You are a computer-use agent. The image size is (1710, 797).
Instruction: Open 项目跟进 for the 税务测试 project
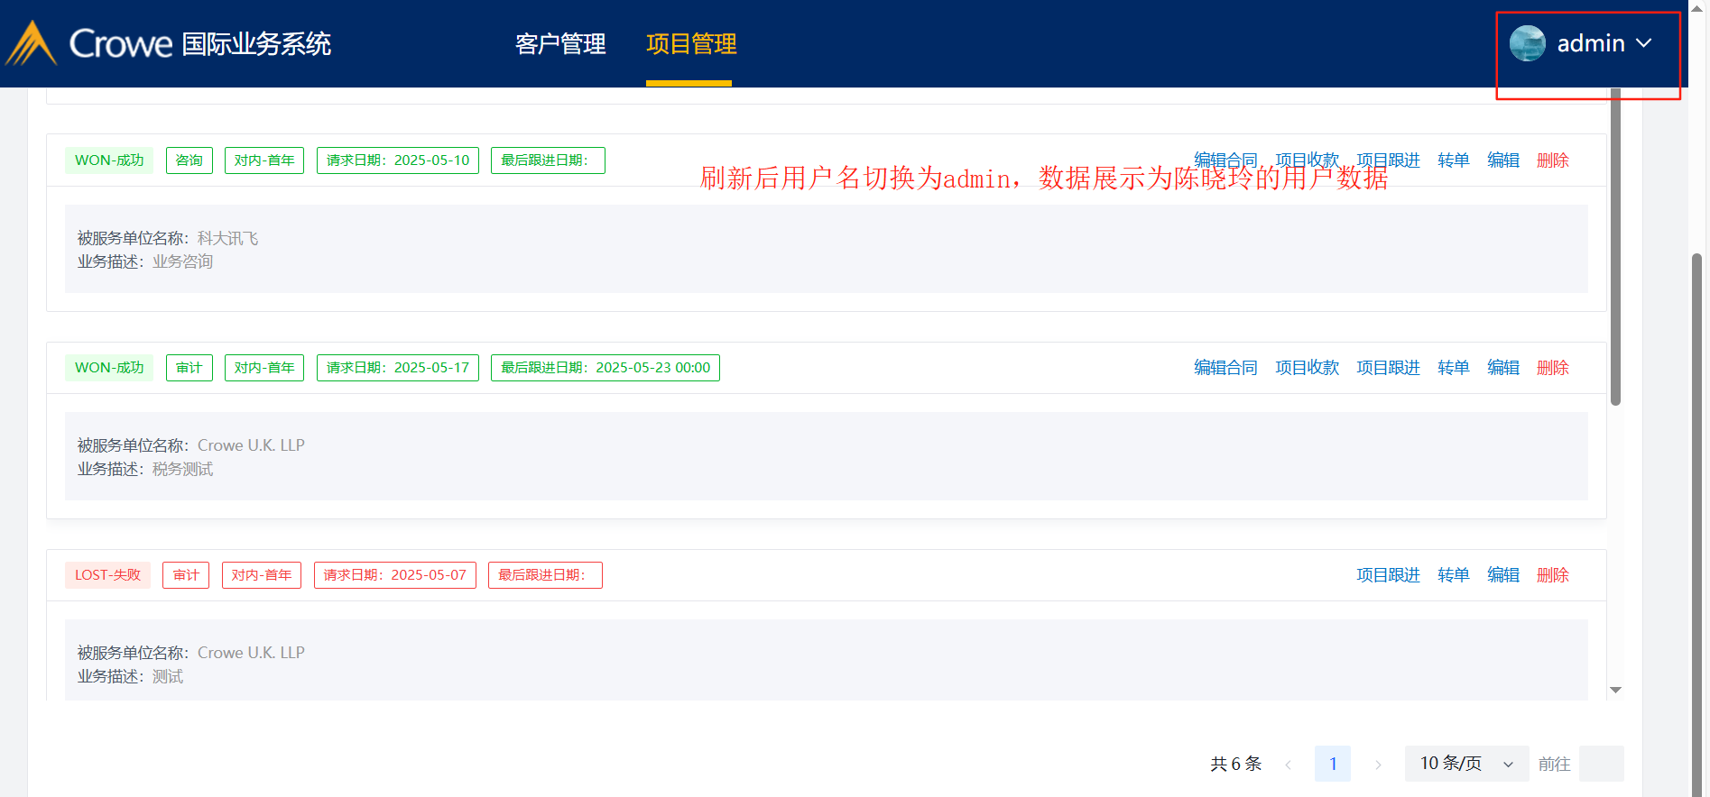point(1388,368)
